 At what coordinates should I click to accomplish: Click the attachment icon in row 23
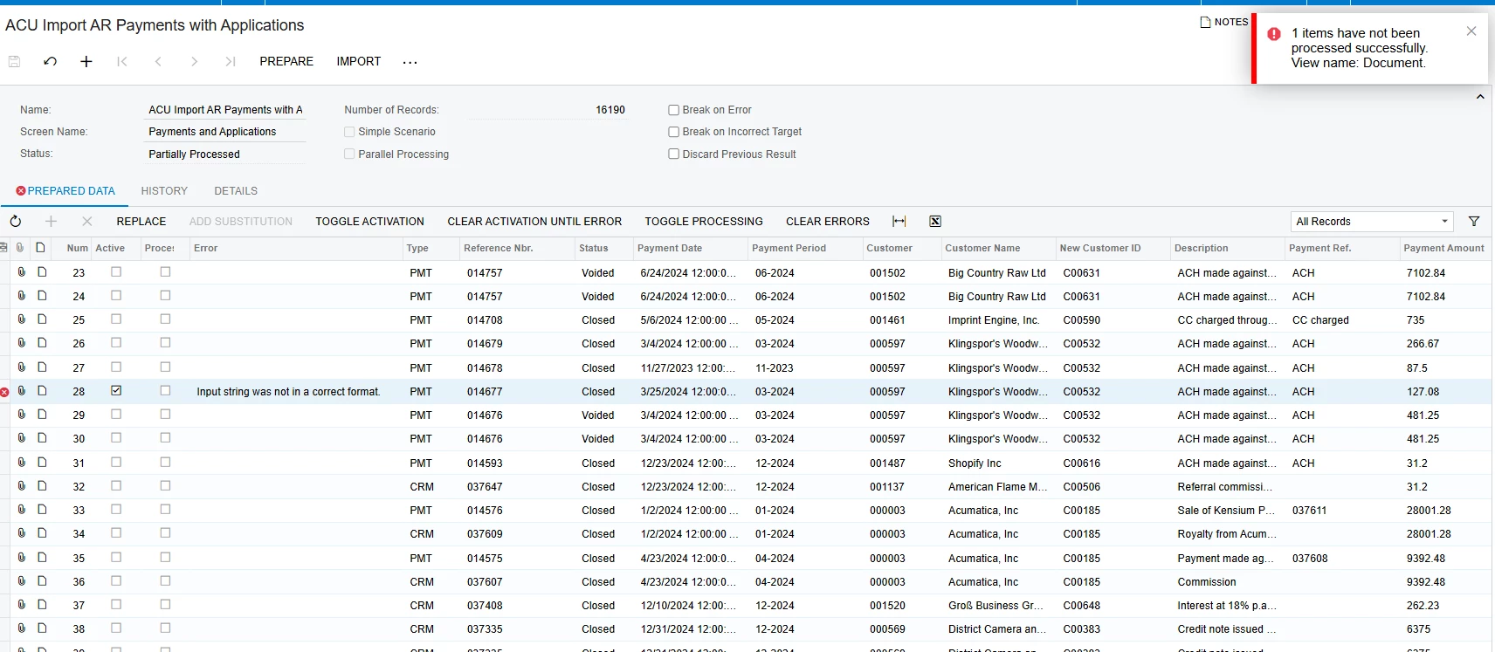pos(22,272)
